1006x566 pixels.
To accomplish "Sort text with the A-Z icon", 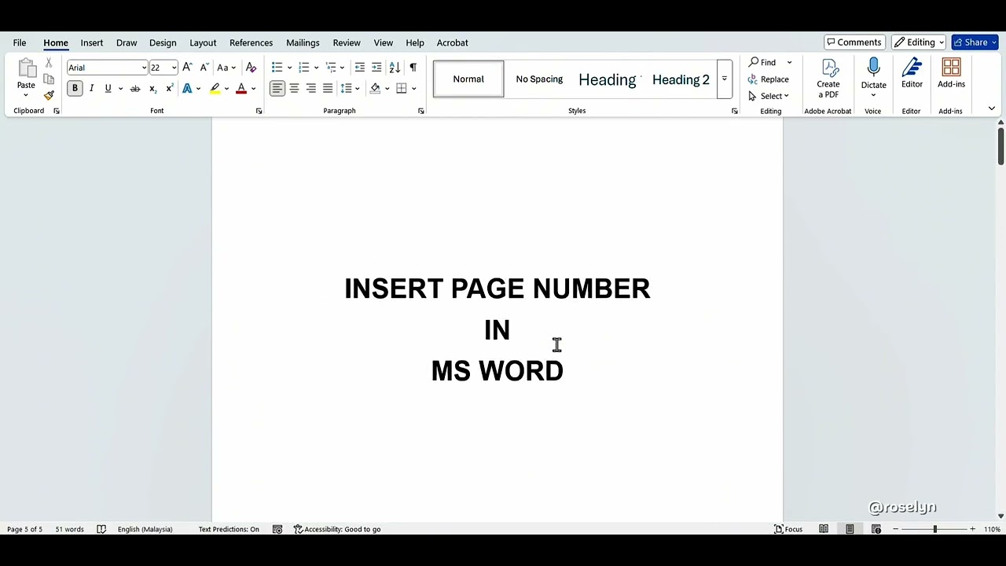I will tap(395, 68).
